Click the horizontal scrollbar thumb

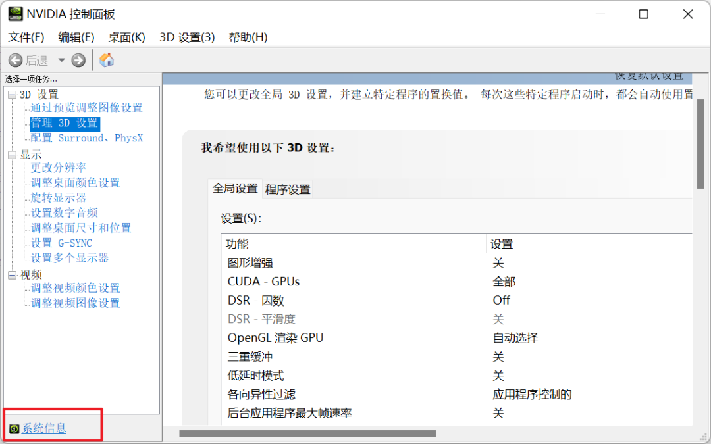(x=308, y=434)
